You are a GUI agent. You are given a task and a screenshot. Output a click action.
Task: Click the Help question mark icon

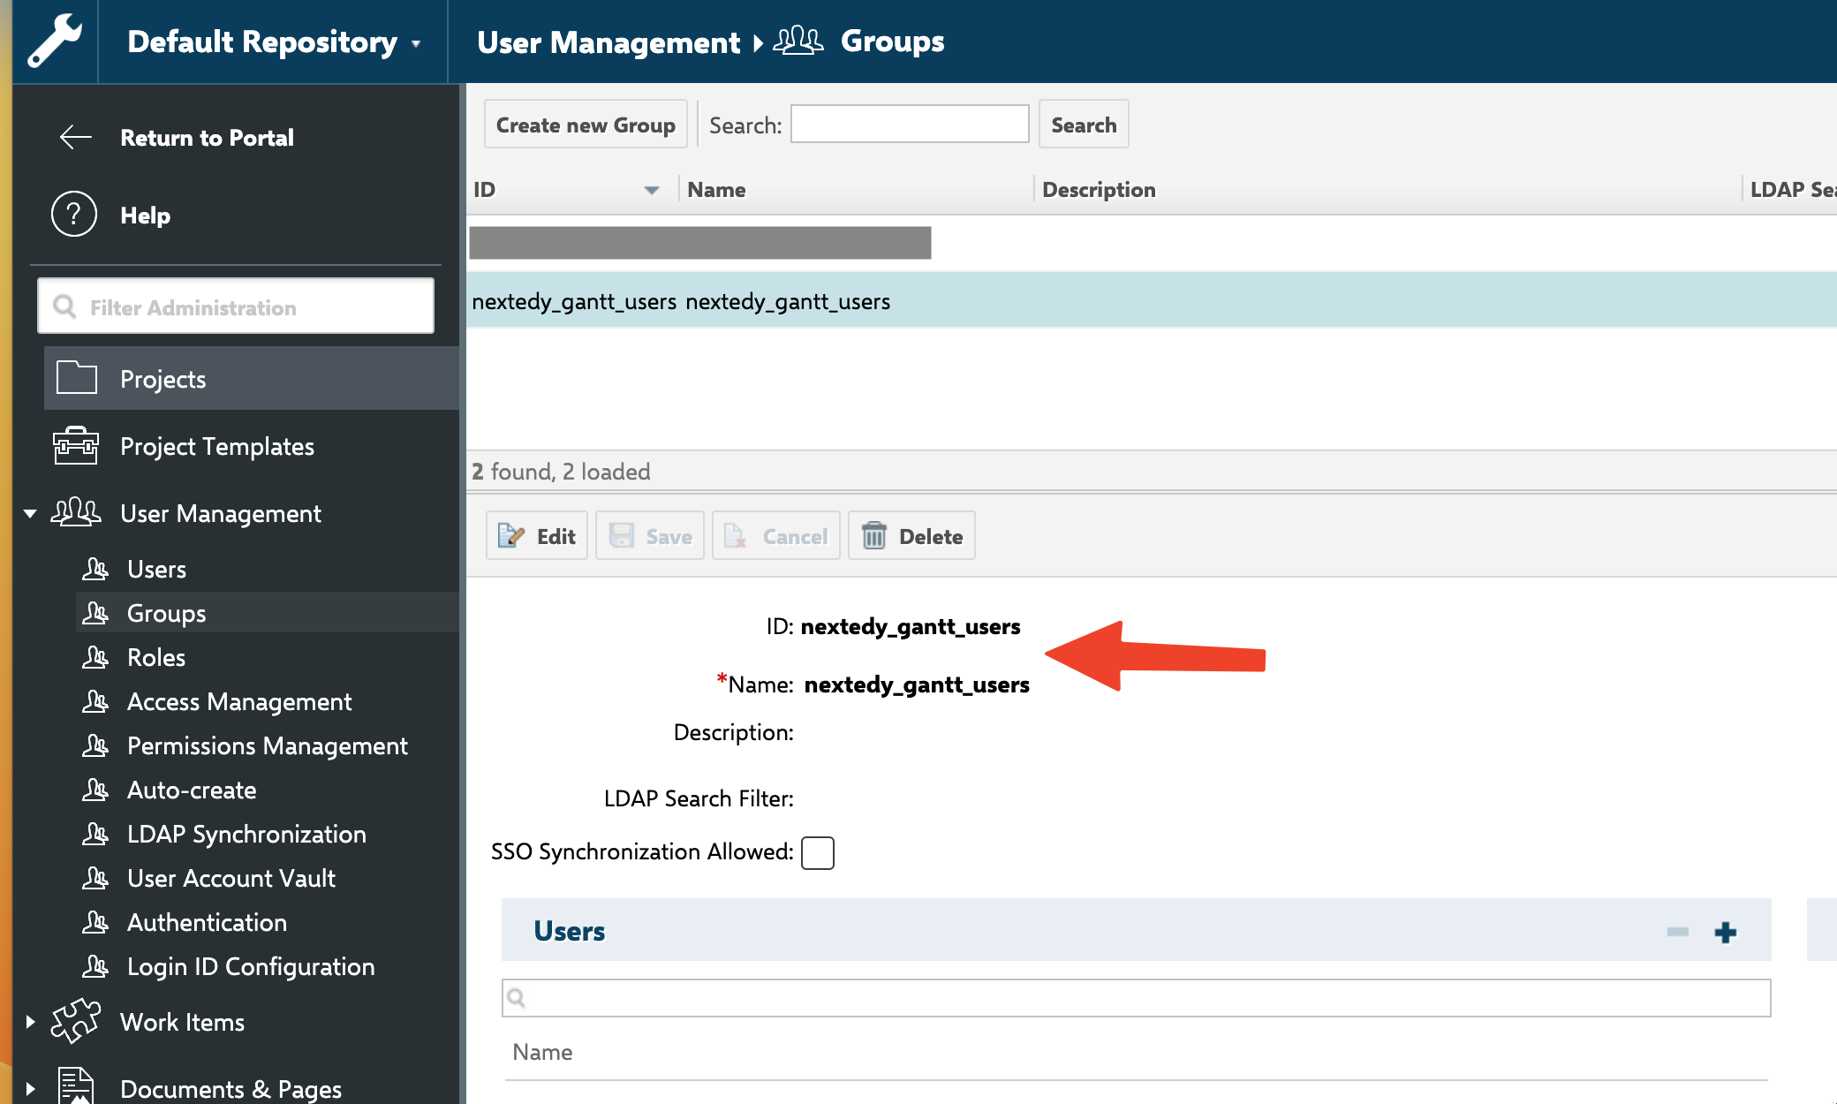(x=74, y=215)
